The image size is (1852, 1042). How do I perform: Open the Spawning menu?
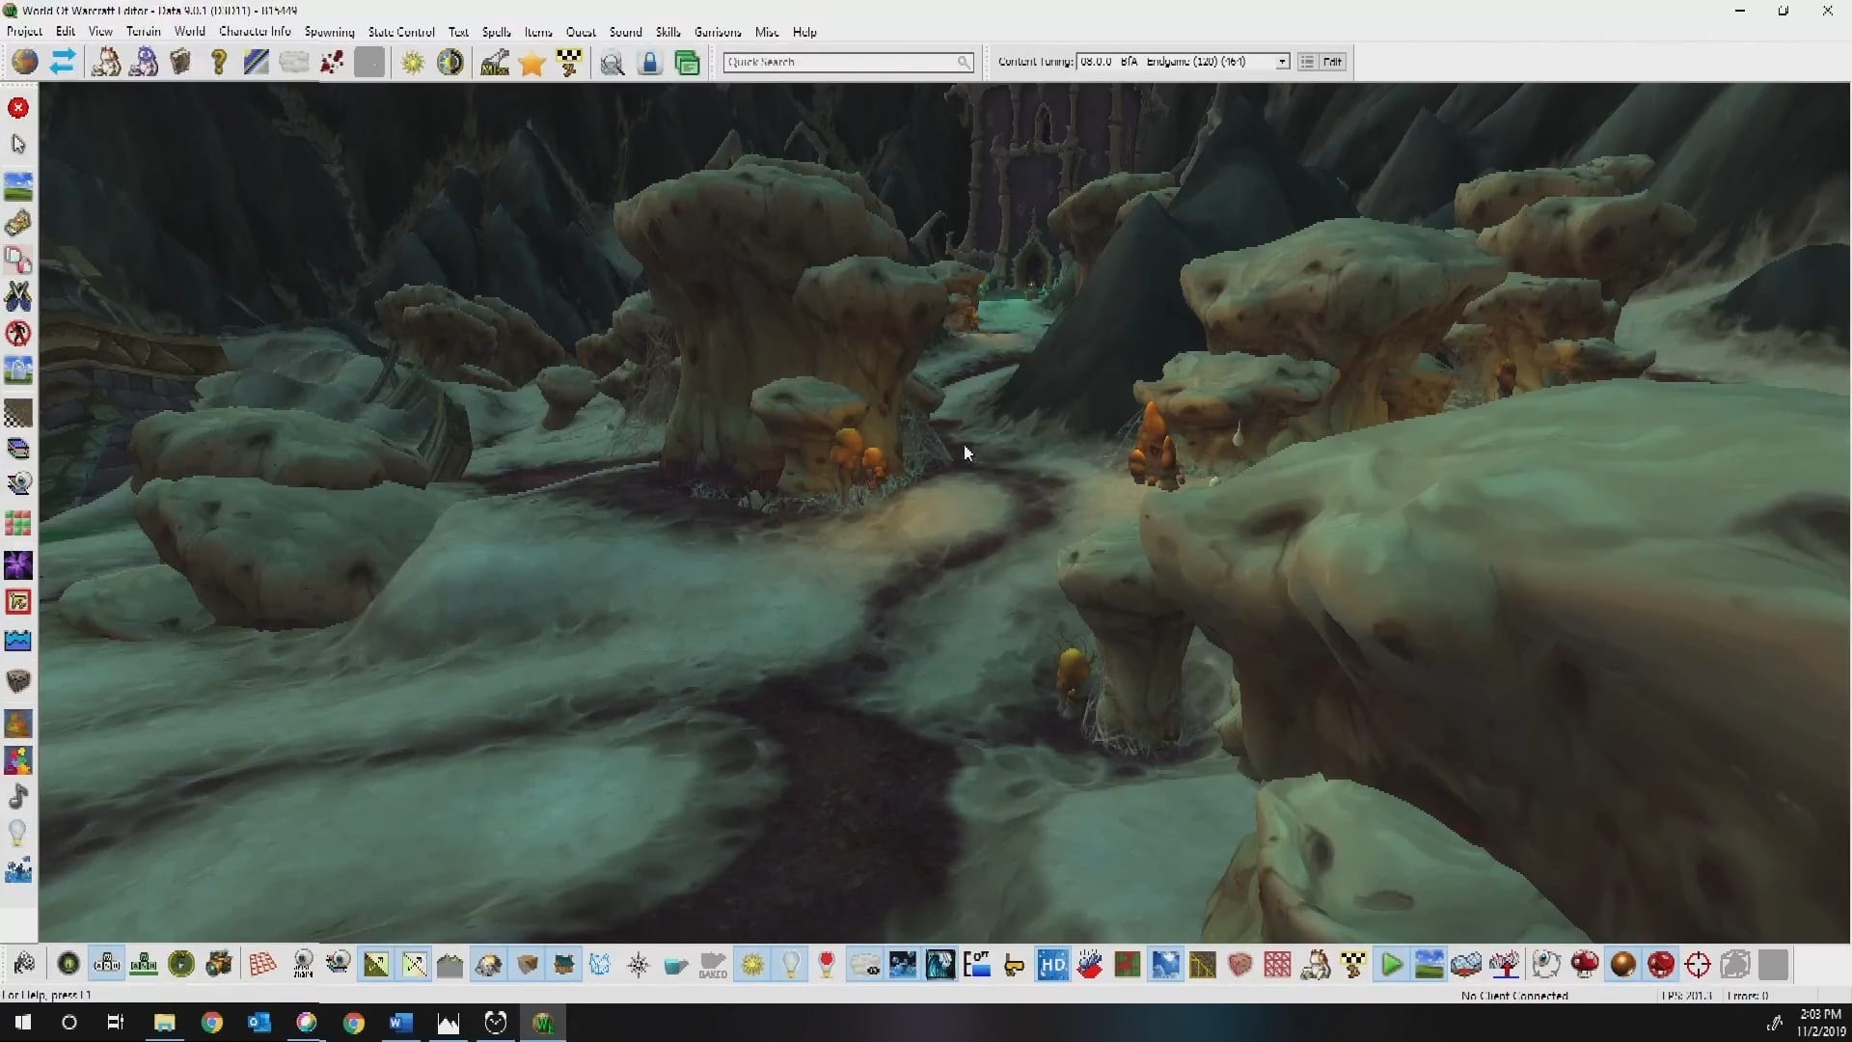tap(329, 32)
